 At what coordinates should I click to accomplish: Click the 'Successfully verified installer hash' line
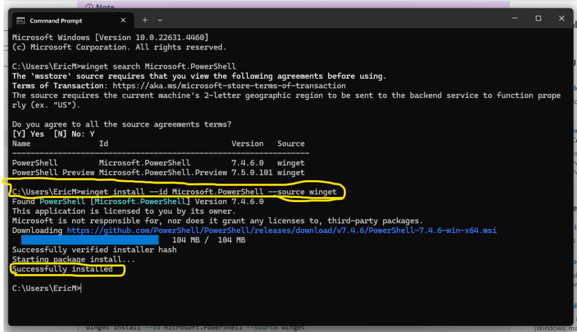(94, 250)
